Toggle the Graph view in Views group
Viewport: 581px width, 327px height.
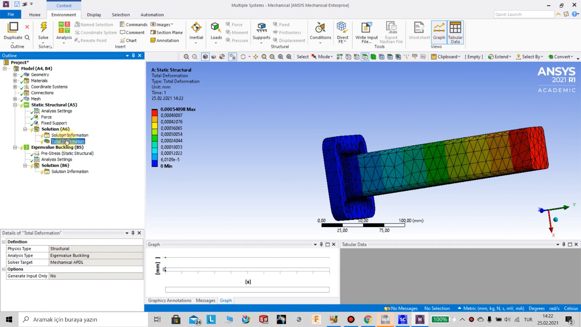(x=439, y=32)
